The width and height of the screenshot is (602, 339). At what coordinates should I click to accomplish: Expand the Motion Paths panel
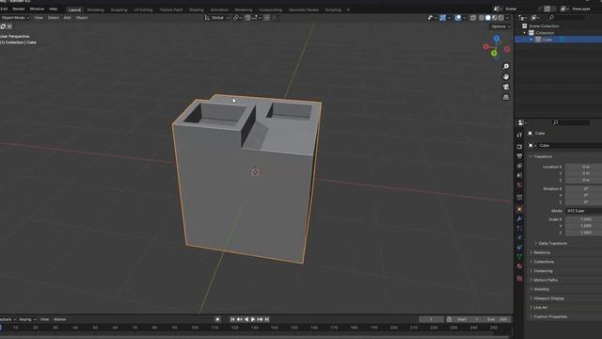545,281
